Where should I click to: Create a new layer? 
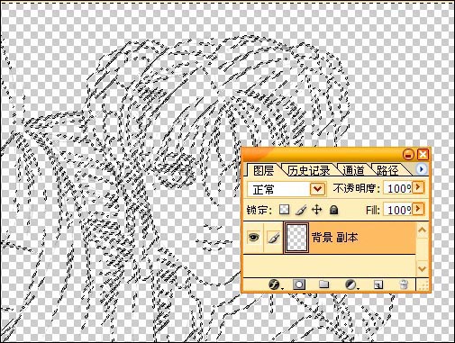378,284
